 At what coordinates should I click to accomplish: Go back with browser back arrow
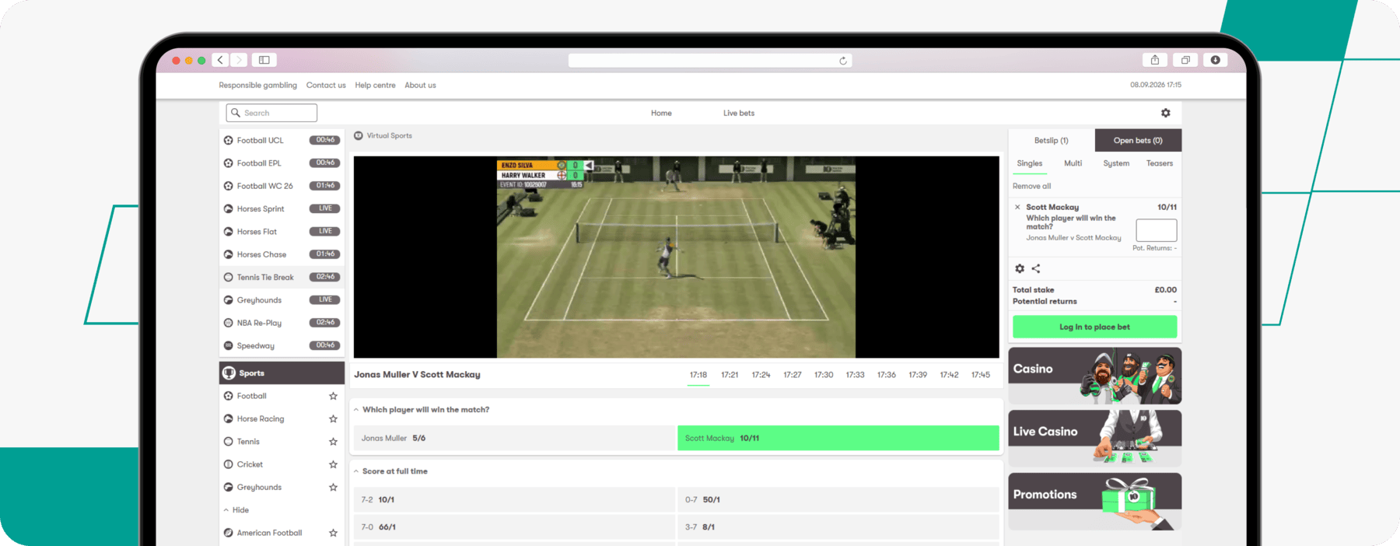coord(221,60)
